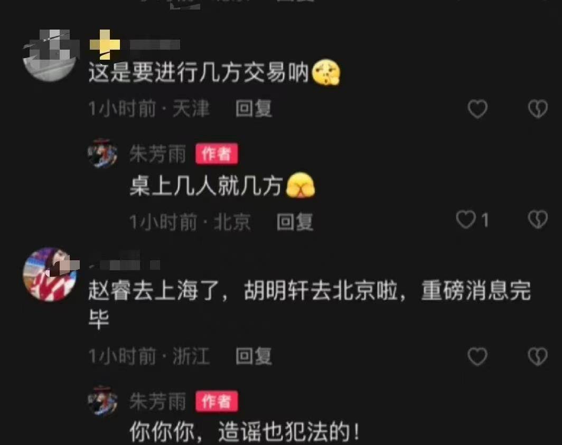Dislike the Zhejiang comment with broken heart
562x445 pixels.
pyautogui.click(x=538, y=356)
